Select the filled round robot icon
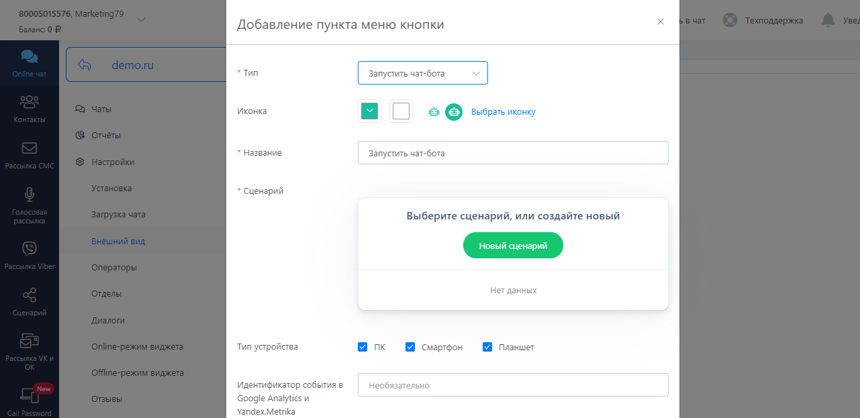 (x=454, y=112)
